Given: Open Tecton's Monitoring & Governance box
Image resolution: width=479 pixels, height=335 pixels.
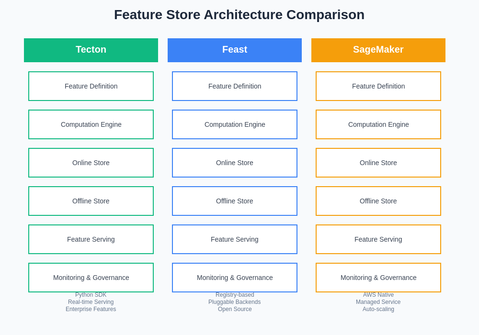Looking at the screenshot, I should point(91,278).
